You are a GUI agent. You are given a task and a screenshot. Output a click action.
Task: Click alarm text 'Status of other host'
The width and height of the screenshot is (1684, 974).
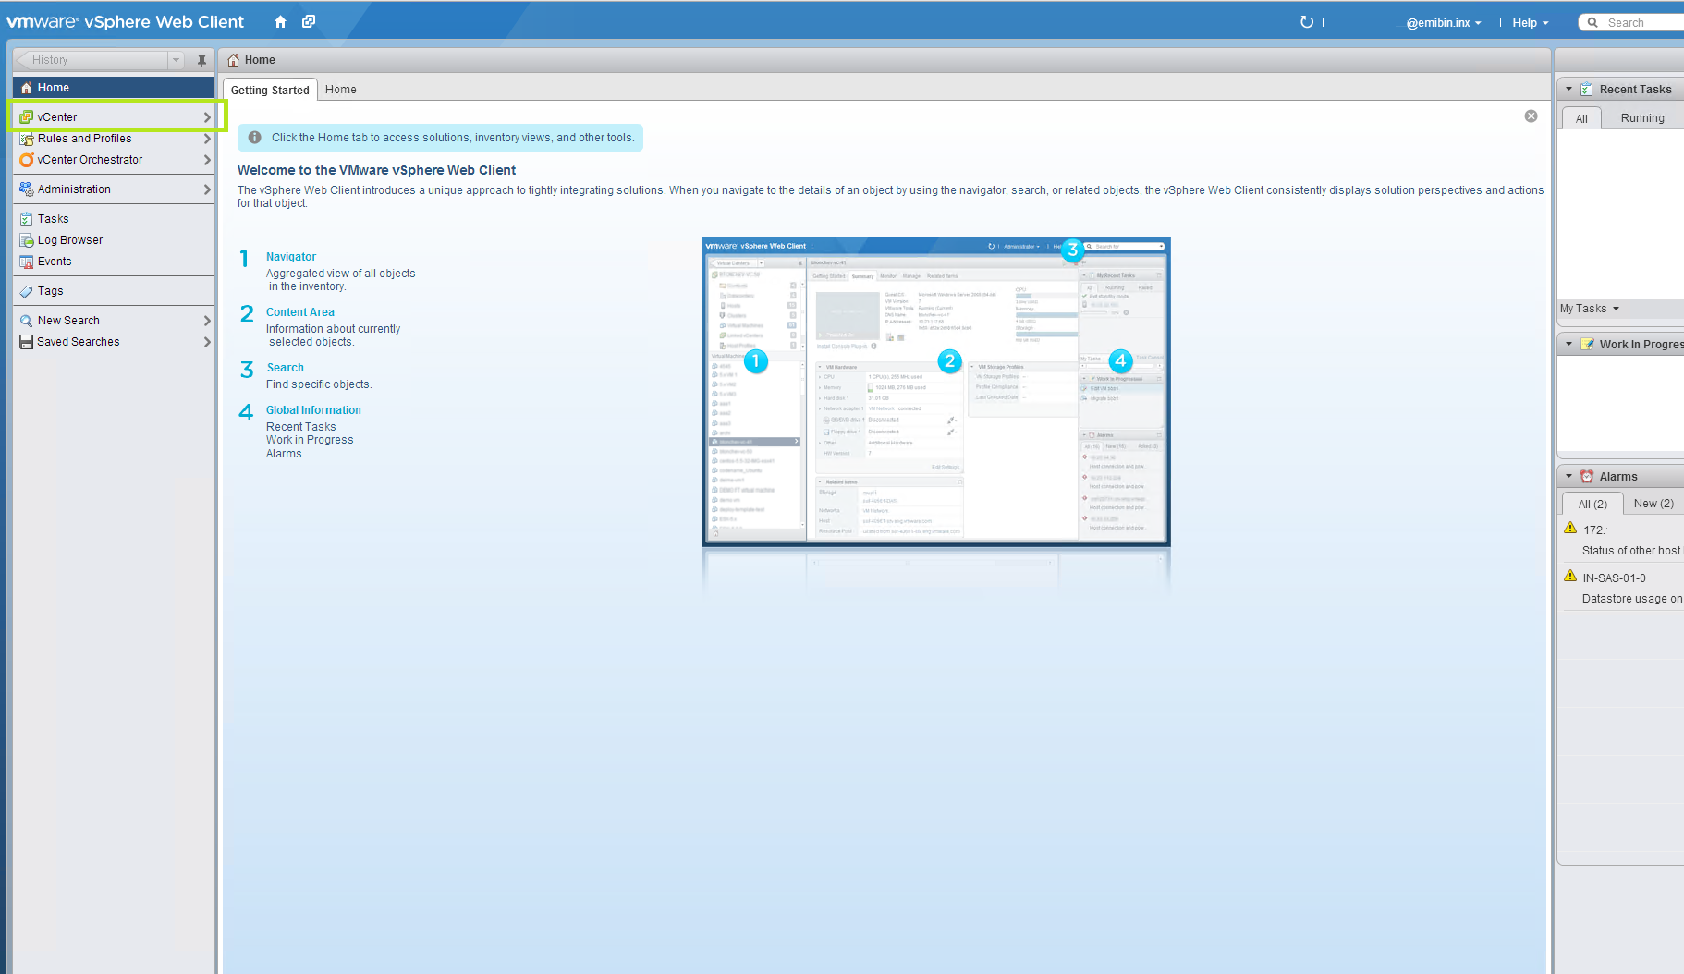1631,551
